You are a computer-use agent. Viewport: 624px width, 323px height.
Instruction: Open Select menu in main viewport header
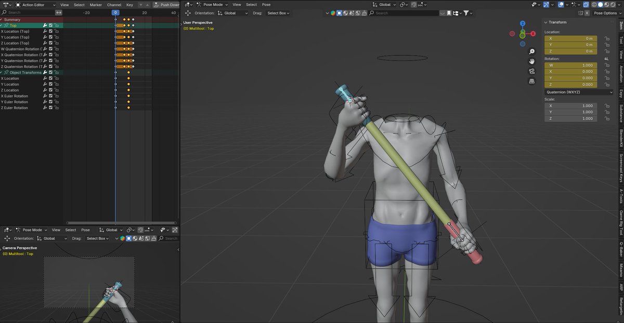[251, 5]
